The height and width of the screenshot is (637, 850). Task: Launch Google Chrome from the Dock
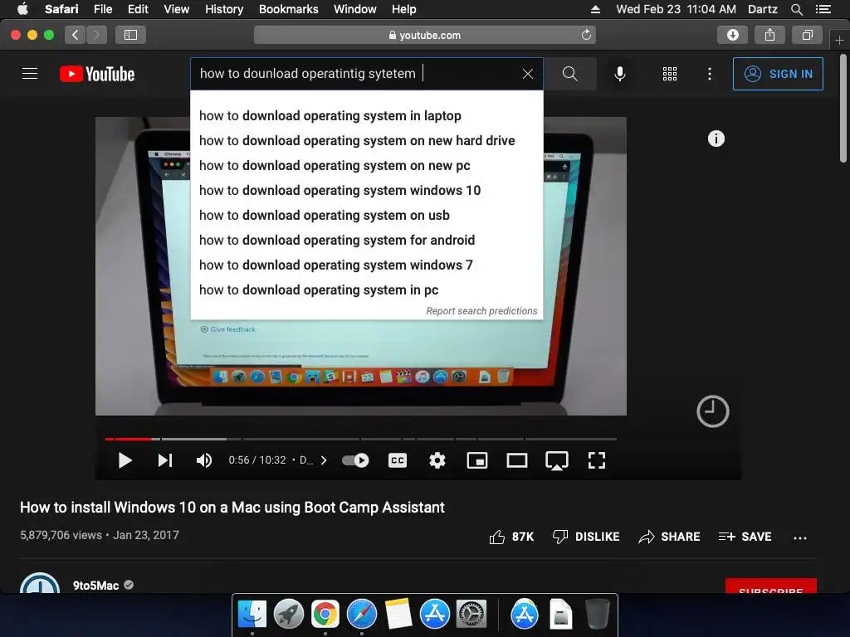(x=325, y=615)
